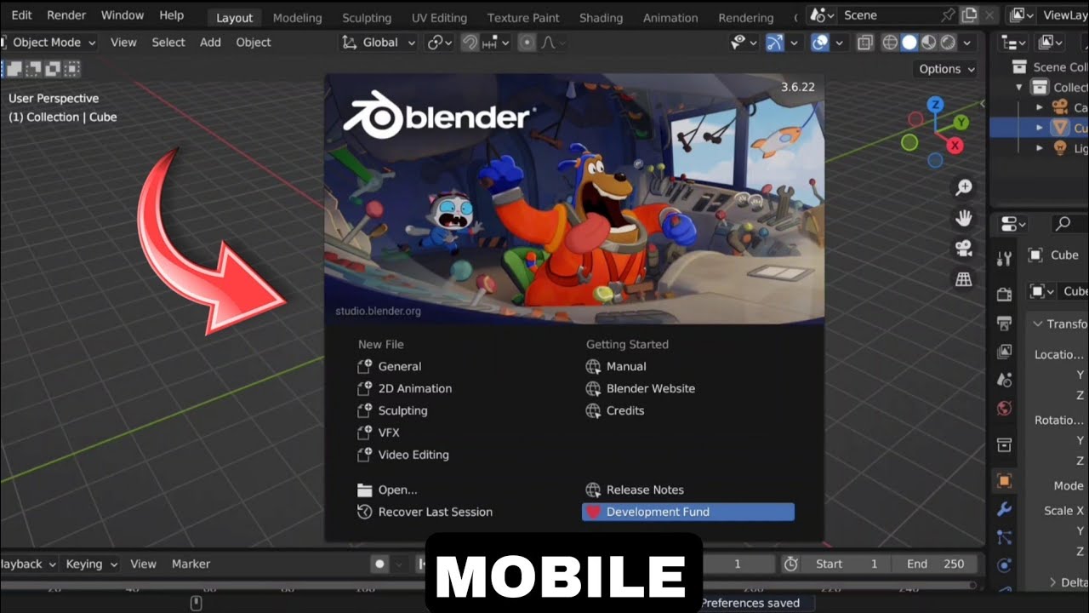1089x613 pixels.
Task: Click the Development Fund button
Action: point(688,512)
